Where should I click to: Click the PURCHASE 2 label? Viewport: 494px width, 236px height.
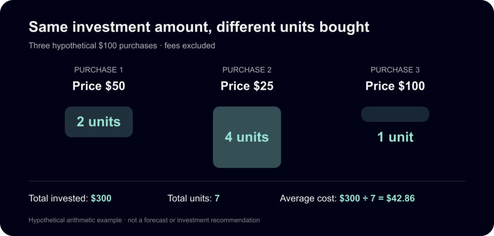click(247, 70)
